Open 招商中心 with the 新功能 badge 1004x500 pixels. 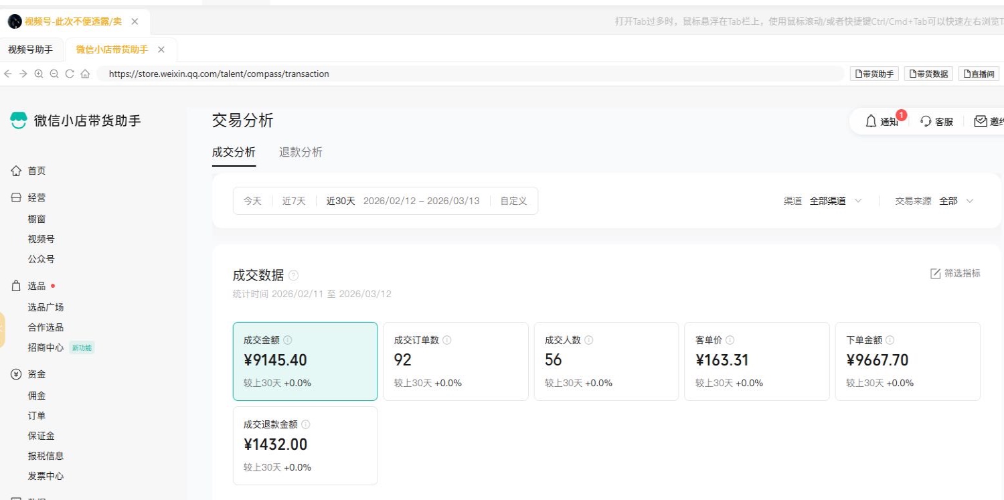(x=46, y=347)
